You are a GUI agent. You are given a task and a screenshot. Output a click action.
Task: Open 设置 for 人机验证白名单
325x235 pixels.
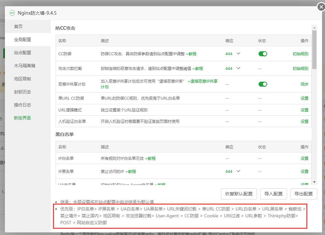point(304,122)
